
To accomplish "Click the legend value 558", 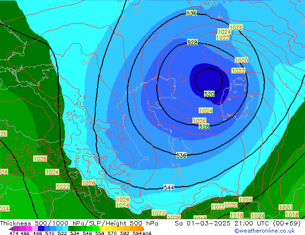I will [100, 233].
